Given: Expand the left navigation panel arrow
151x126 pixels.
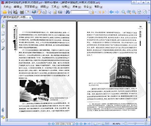Looking at the screenshot, I should (x=4, y=21).
